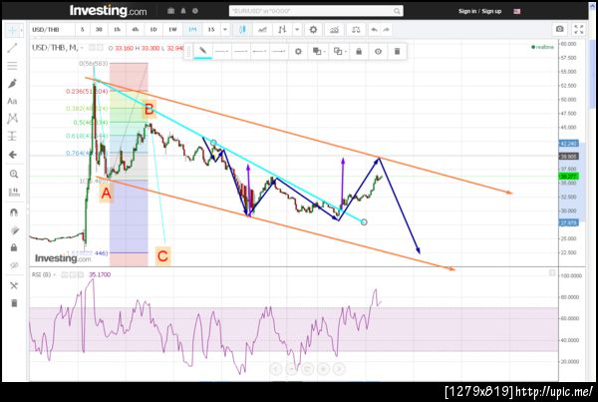Lock all drawing tools in sidebar
The height and width of the screenshot is (402, 598).
pyautogui.click(x=14, y=247)
